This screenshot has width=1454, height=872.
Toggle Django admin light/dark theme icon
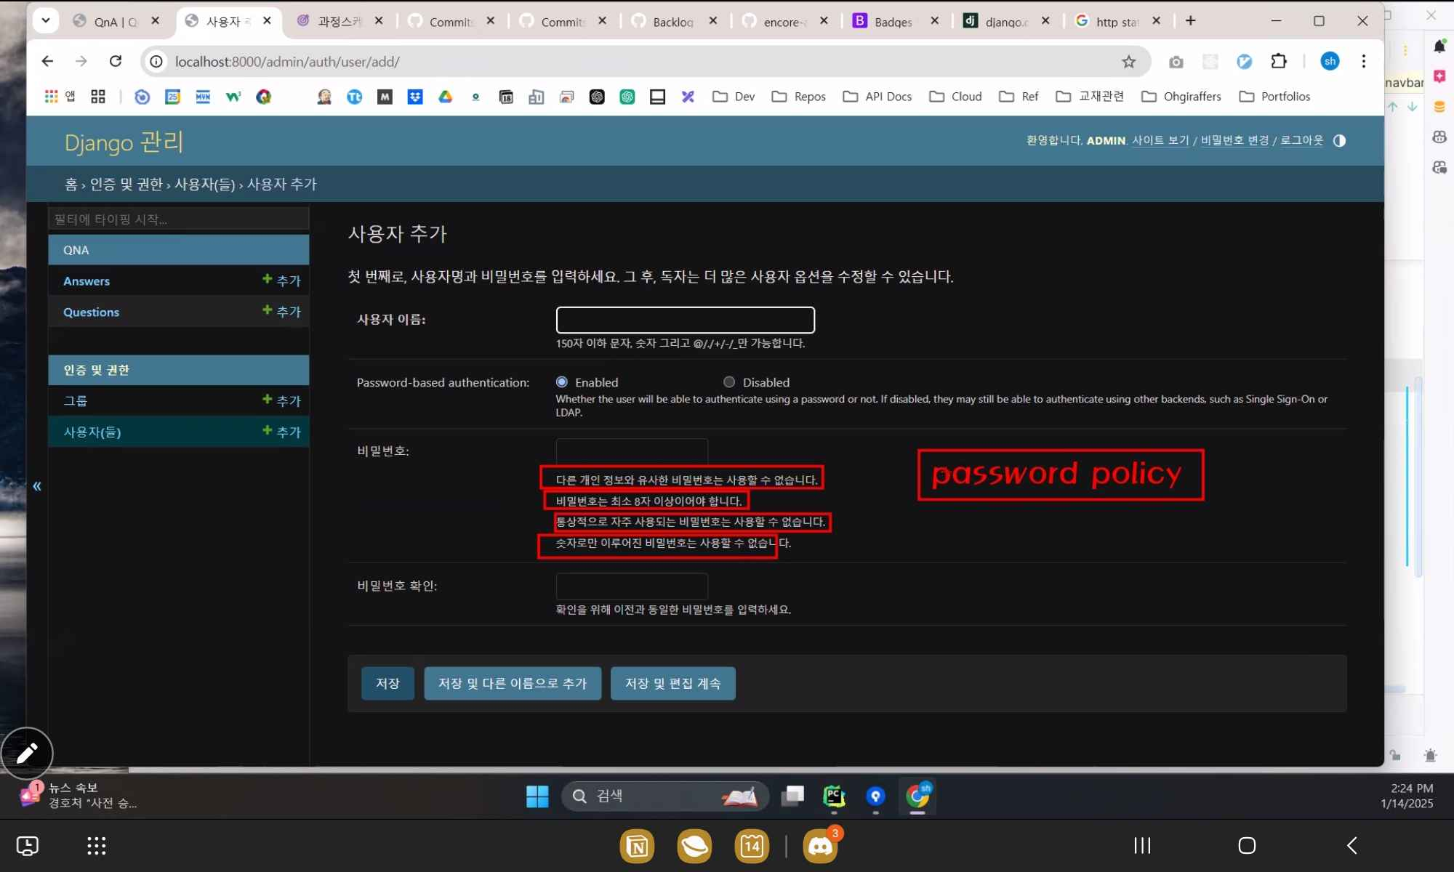click(1339, 141)
